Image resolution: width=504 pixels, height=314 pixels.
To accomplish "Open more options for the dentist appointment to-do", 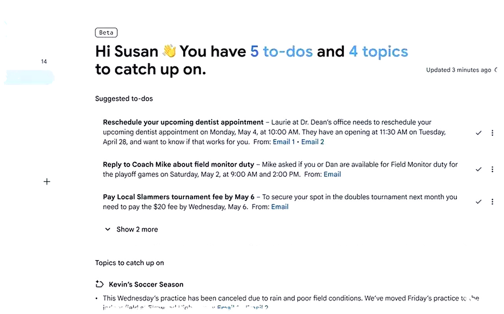I will 492,133.
